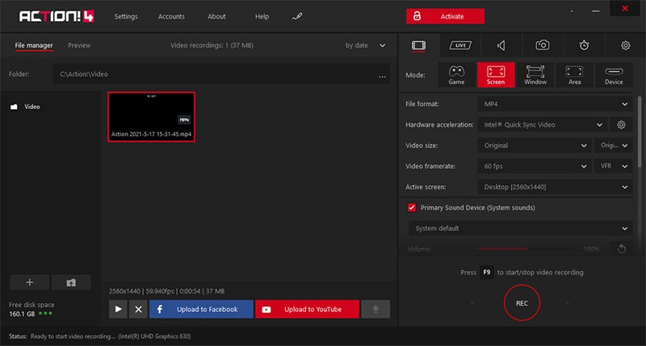Image resolution: width=646 pixels, height=346 pixels.
Task: Open the audio recording speaker tab
Action: 501,45
